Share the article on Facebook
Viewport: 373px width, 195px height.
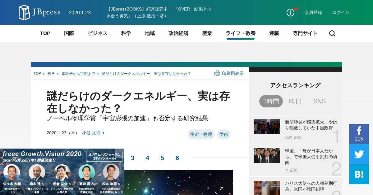point(359,134)
